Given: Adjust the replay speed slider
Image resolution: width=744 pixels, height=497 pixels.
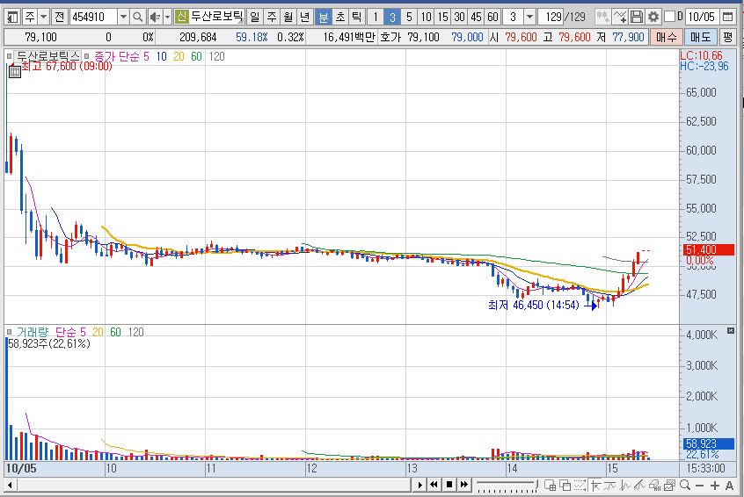Looking at the screenshot, I should [507, 486].
